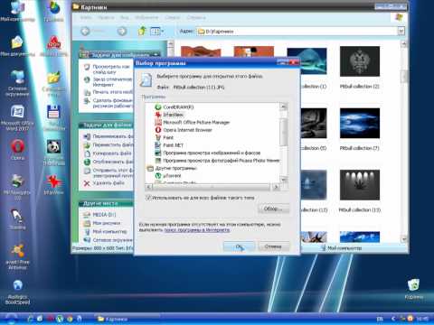The image size is (434, 325).
Task: Open the Правка menu in explorer
Action: (x=106, y=17)
